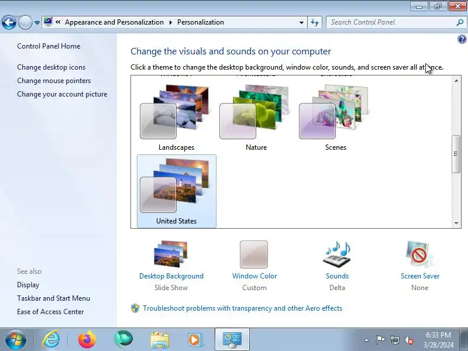Open the Sounds keyboard-and-notes icon
This screenshot has width=468, height=351.
point(337,254)
